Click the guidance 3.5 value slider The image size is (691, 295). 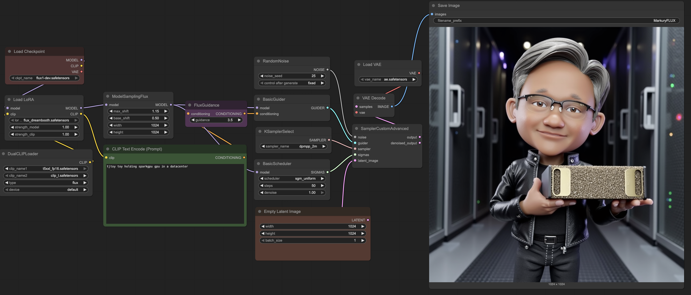click(216, 120)
